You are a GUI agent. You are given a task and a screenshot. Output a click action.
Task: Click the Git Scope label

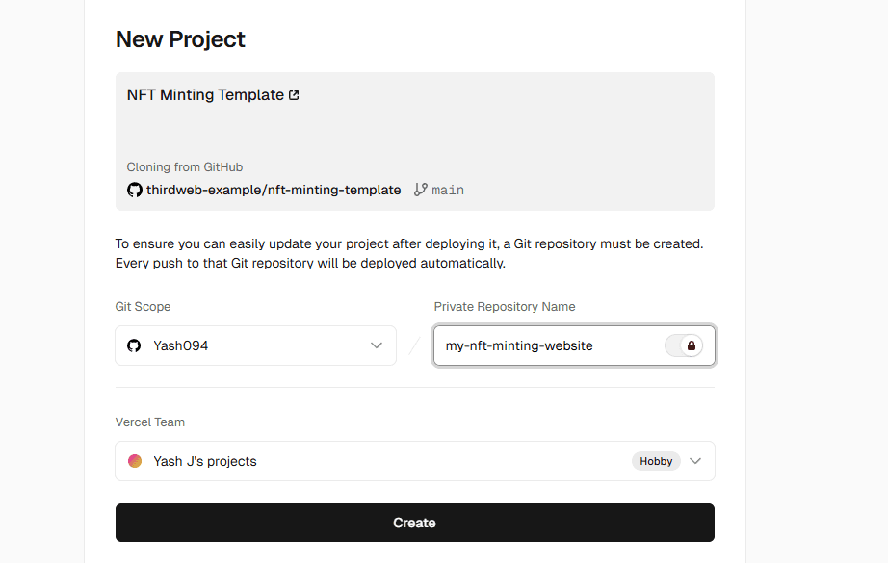[143, 307]
